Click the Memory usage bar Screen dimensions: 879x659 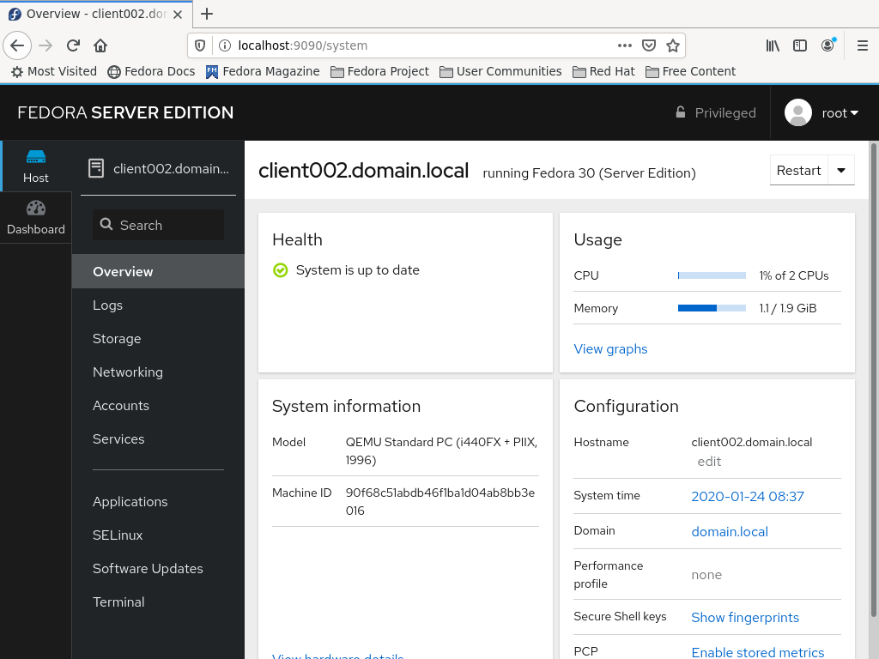coord(712,308)
